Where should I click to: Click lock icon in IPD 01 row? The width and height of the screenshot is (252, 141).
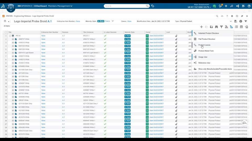pos(176,36)
